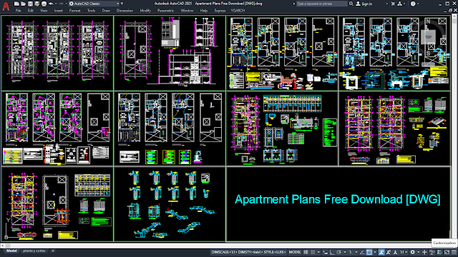
Task: Open the Format menu
Action: click(74, 11)
